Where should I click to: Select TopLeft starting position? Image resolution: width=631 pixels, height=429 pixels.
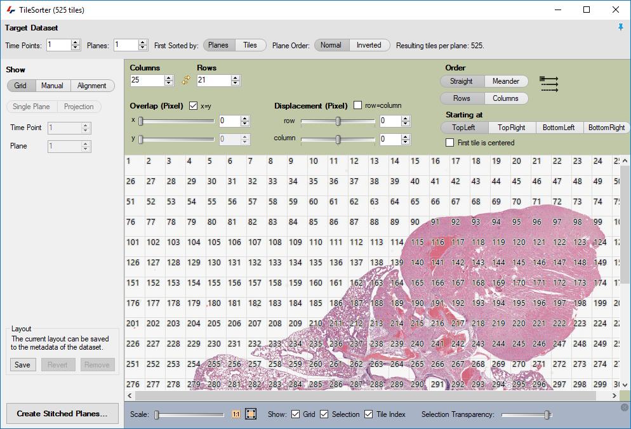coord(464,127)
